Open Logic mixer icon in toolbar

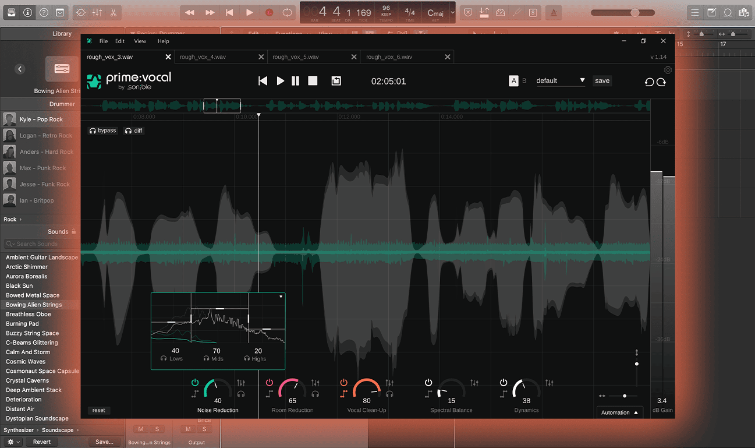pos(97,12)
